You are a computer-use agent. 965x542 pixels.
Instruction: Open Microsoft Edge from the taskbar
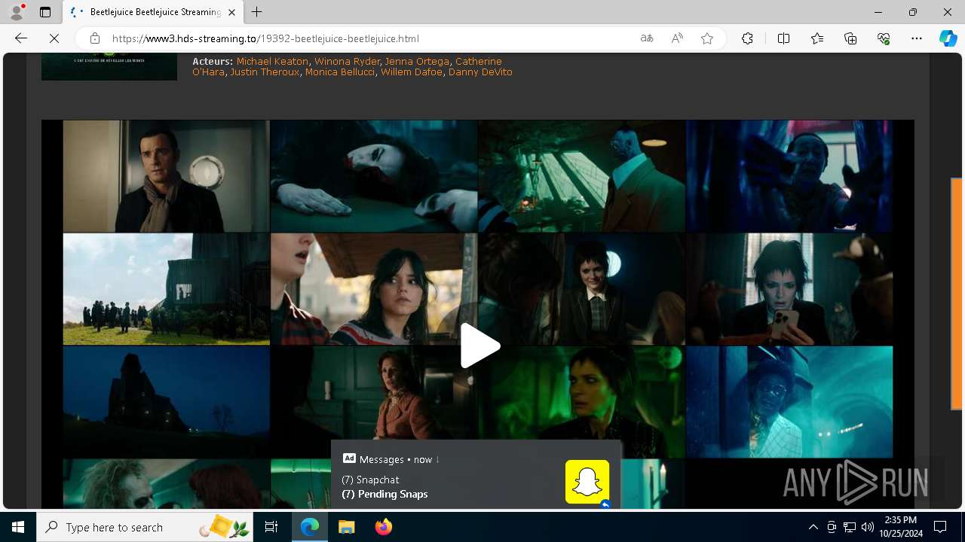310,527
